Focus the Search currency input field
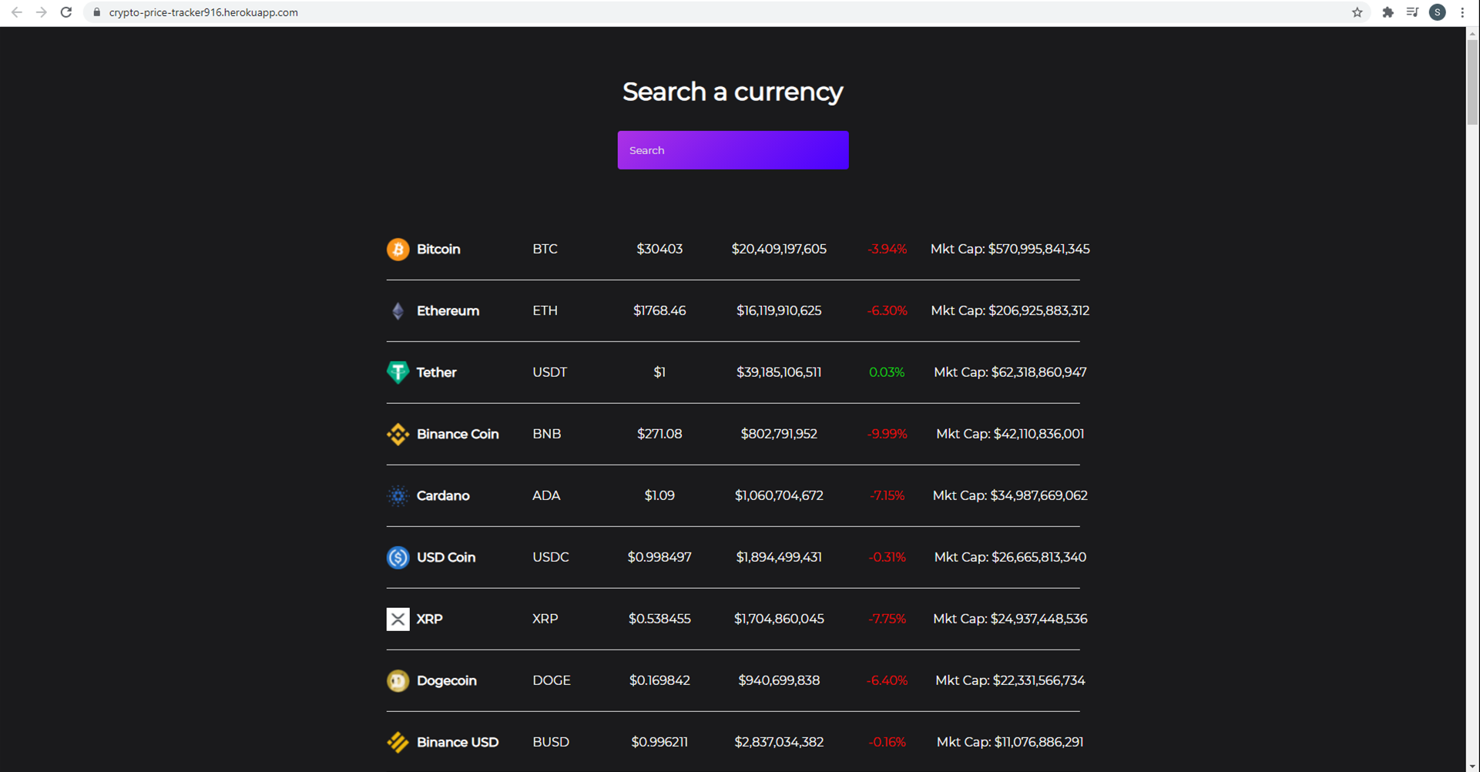The image size is (1480, 772). 733,150
